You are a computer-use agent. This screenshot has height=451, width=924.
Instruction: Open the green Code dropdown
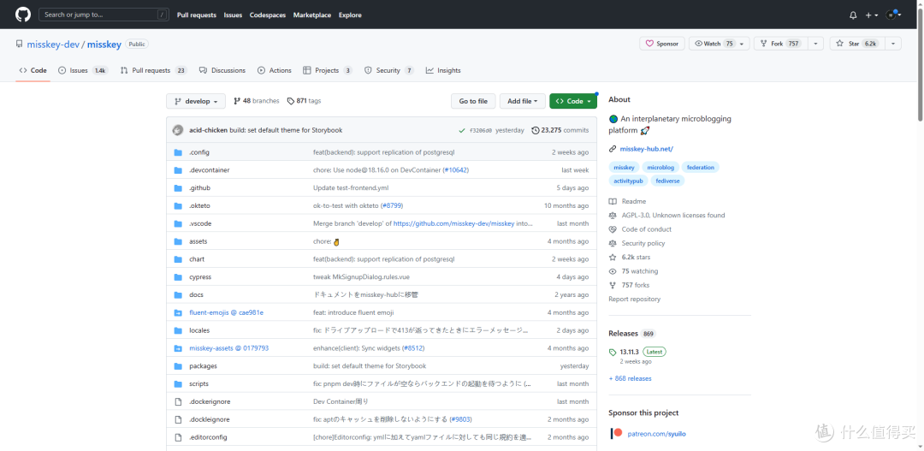click(x=573, y=101)
